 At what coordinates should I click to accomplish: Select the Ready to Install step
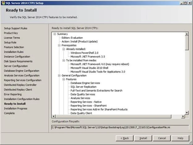(15, 104)
